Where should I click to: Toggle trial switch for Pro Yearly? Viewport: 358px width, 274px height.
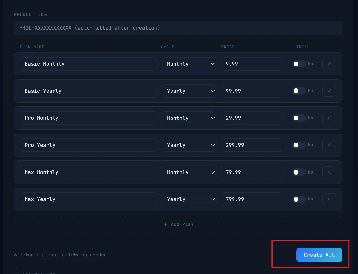299,145
